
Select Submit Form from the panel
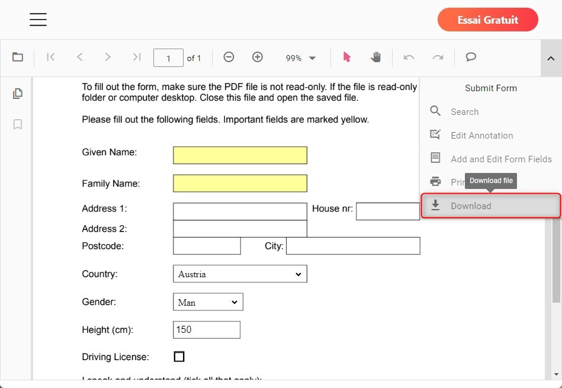(x=490, y=88)
